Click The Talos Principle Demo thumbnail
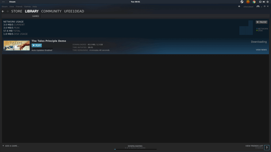Viewport: 271px width, 152px height. (17, 45)
